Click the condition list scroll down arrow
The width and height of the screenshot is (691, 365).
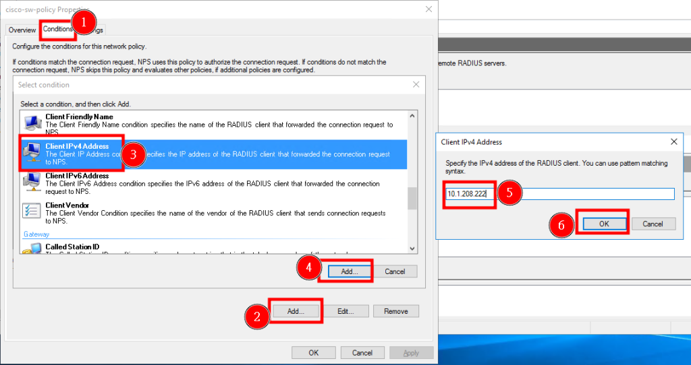pos(412,248)
